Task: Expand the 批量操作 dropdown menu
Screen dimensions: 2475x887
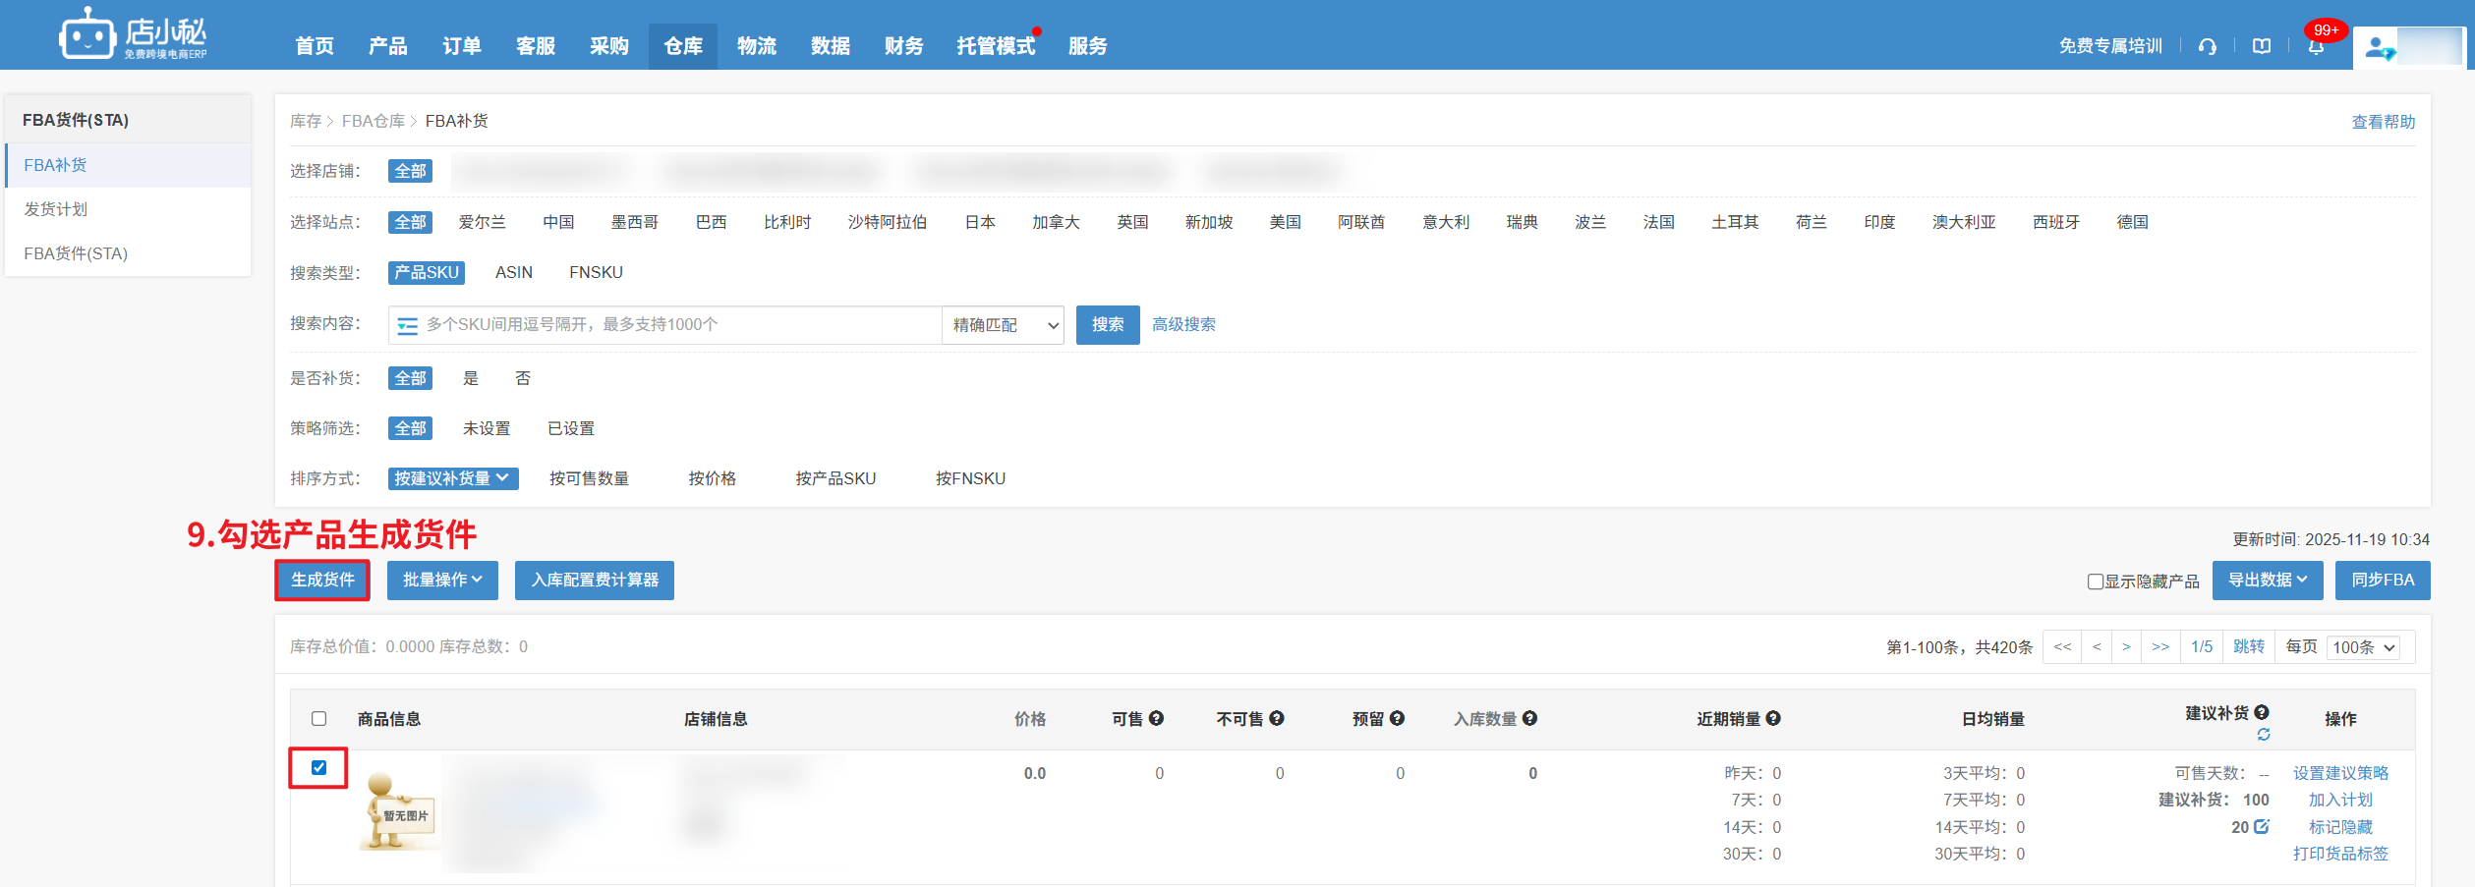Action: tap(442, 580)
